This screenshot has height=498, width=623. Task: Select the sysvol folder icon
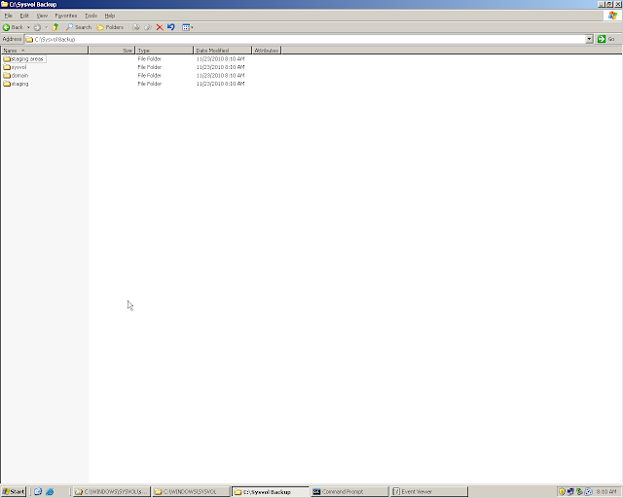7,67
